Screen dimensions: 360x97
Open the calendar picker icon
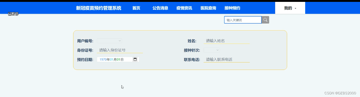(x=135, y=60)
